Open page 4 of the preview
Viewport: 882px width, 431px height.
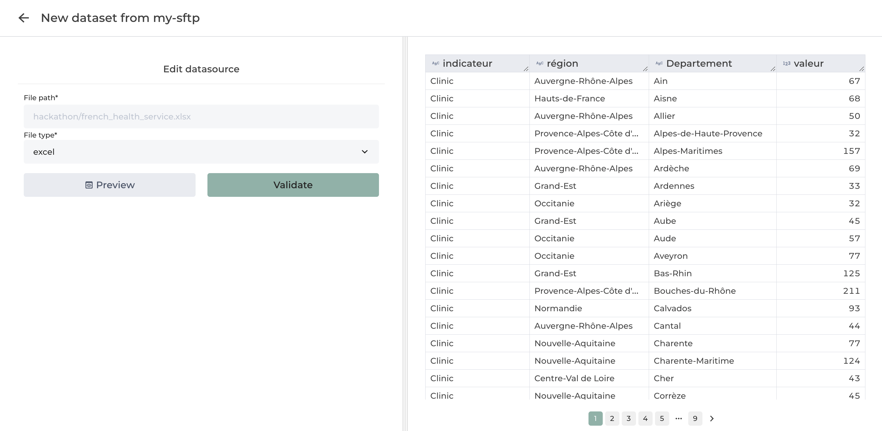point(645,418)
